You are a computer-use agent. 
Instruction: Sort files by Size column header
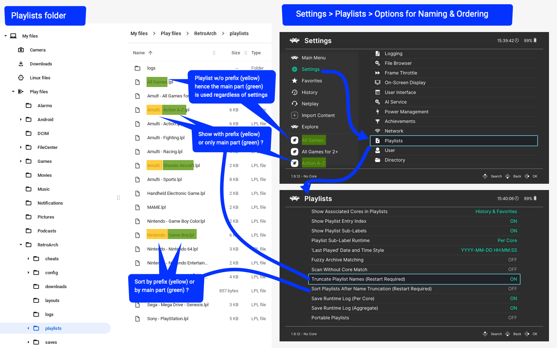[x=236, y=53]
